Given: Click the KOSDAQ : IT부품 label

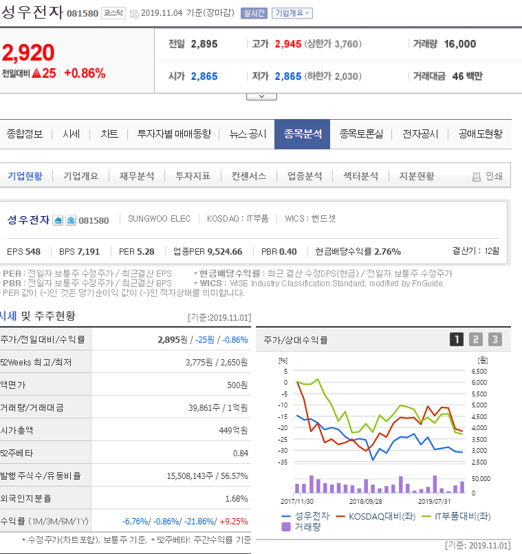Looking at the screenshot, I should (238, 219).
